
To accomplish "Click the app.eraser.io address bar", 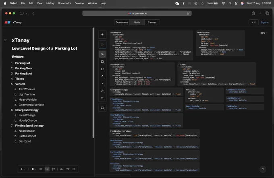I will click(x=137, y=13).
